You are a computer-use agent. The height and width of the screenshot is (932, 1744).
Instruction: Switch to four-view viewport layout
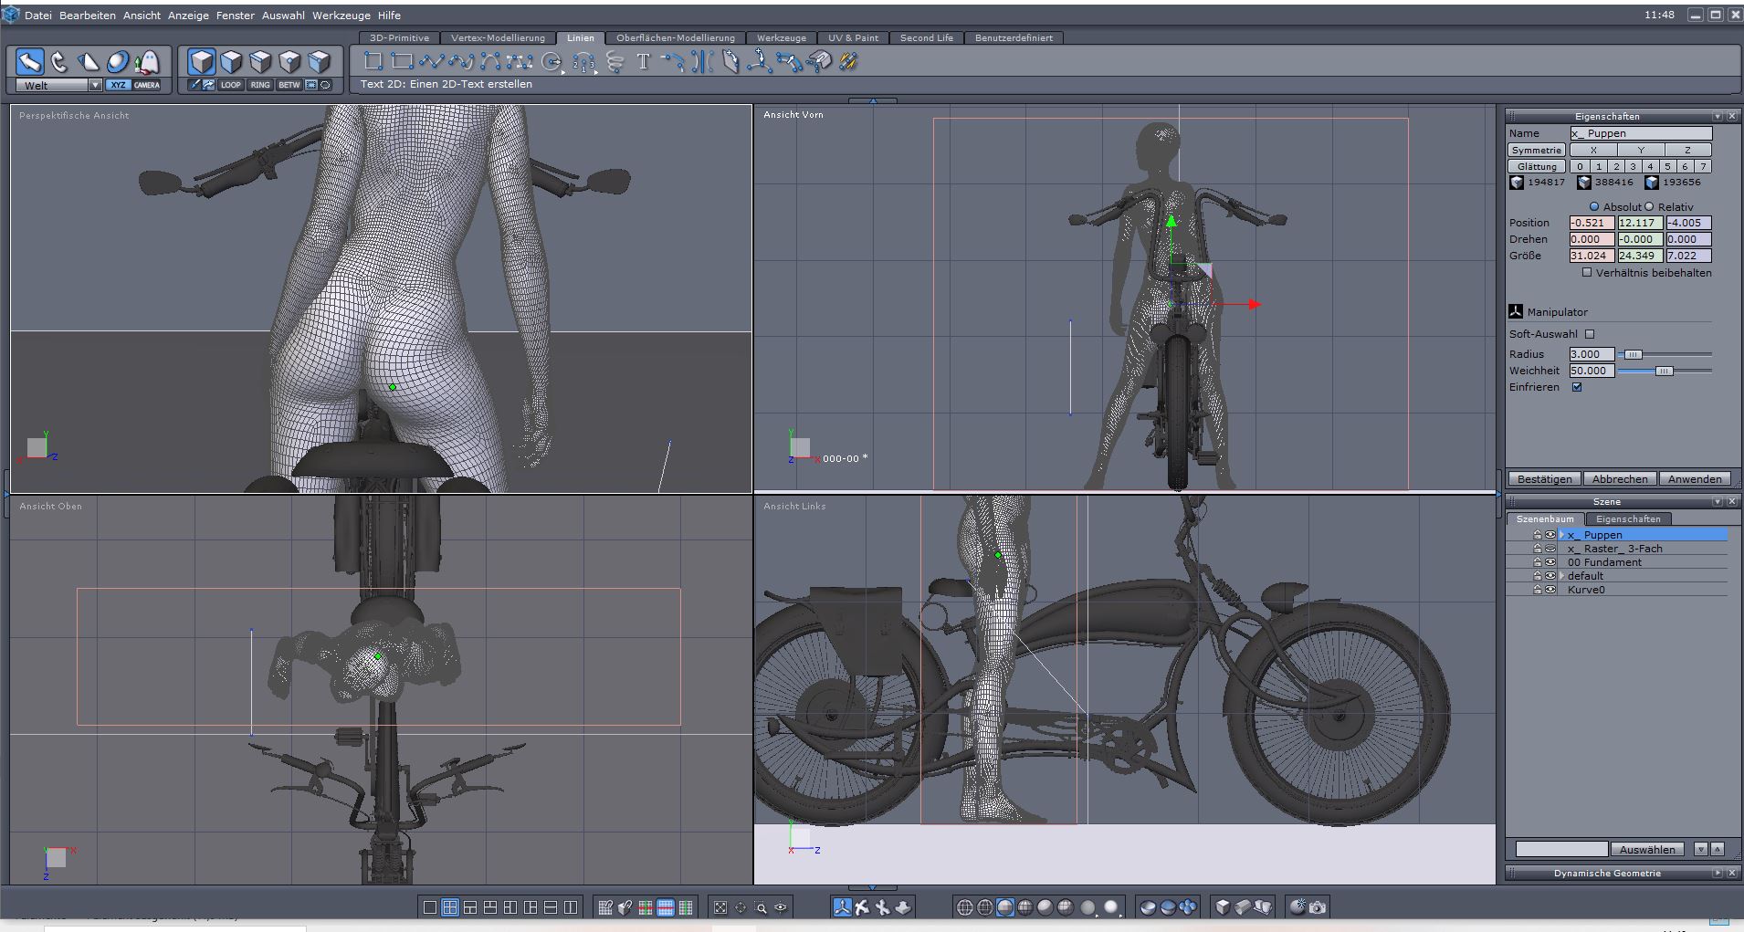(450, 907)
